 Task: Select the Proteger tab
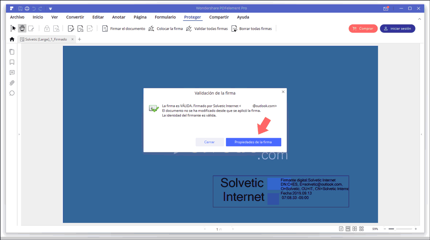pyautogui.click(x=192, y=17)
